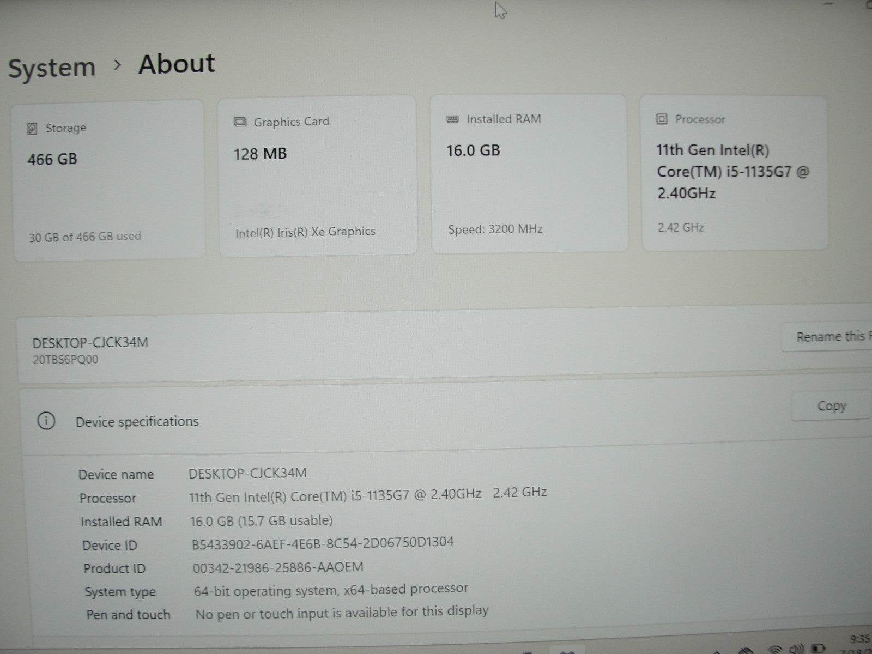Click the chevron between System and About
The image size is (872, 654).
(117, 66)
